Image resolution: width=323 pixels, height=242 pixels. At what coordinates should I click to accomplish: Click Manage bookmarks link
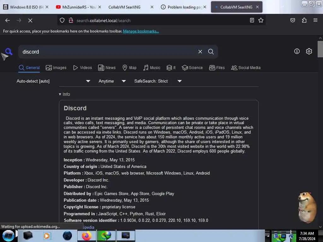141,31
